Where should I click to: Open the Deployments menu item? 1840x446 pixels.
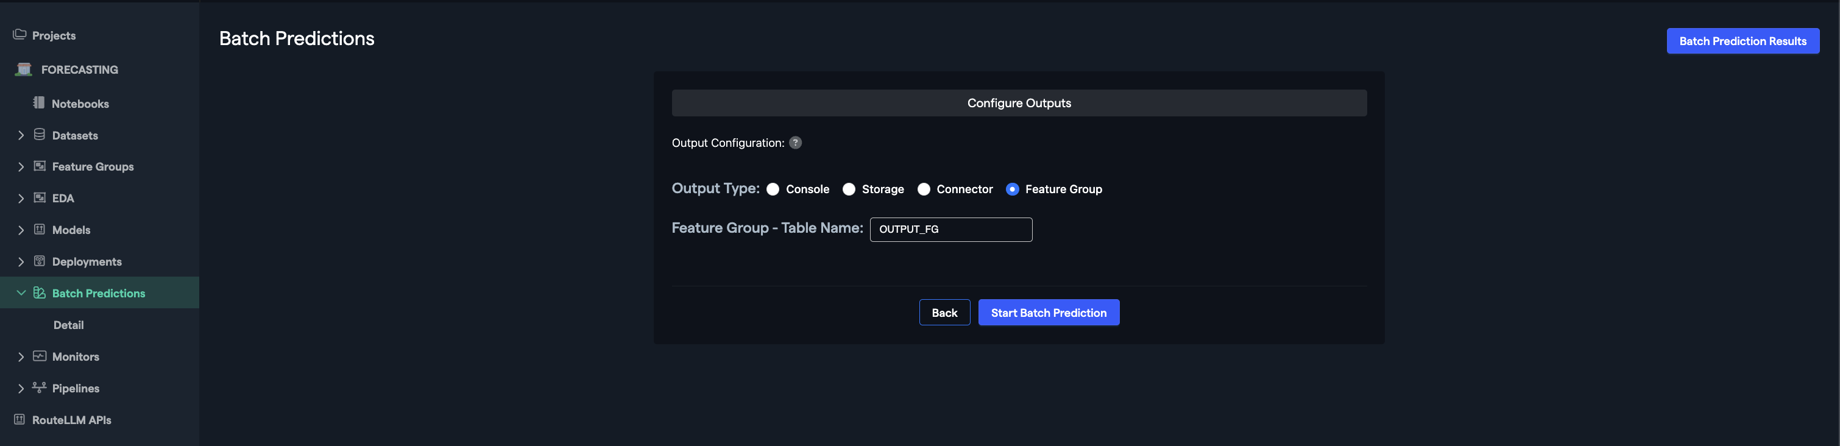click(87, 261)
